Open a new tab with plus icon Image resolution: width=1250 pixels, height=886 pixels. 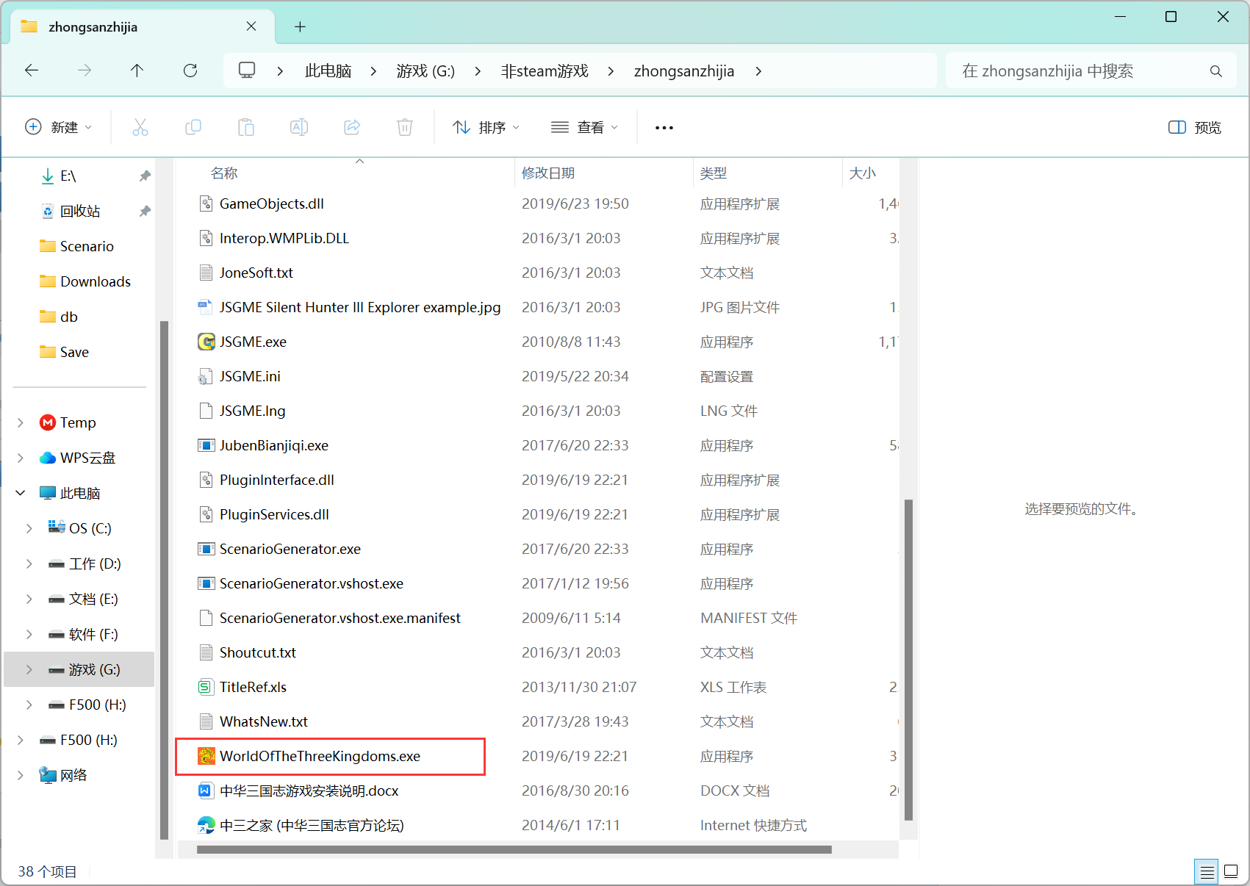tap(300, 27)
